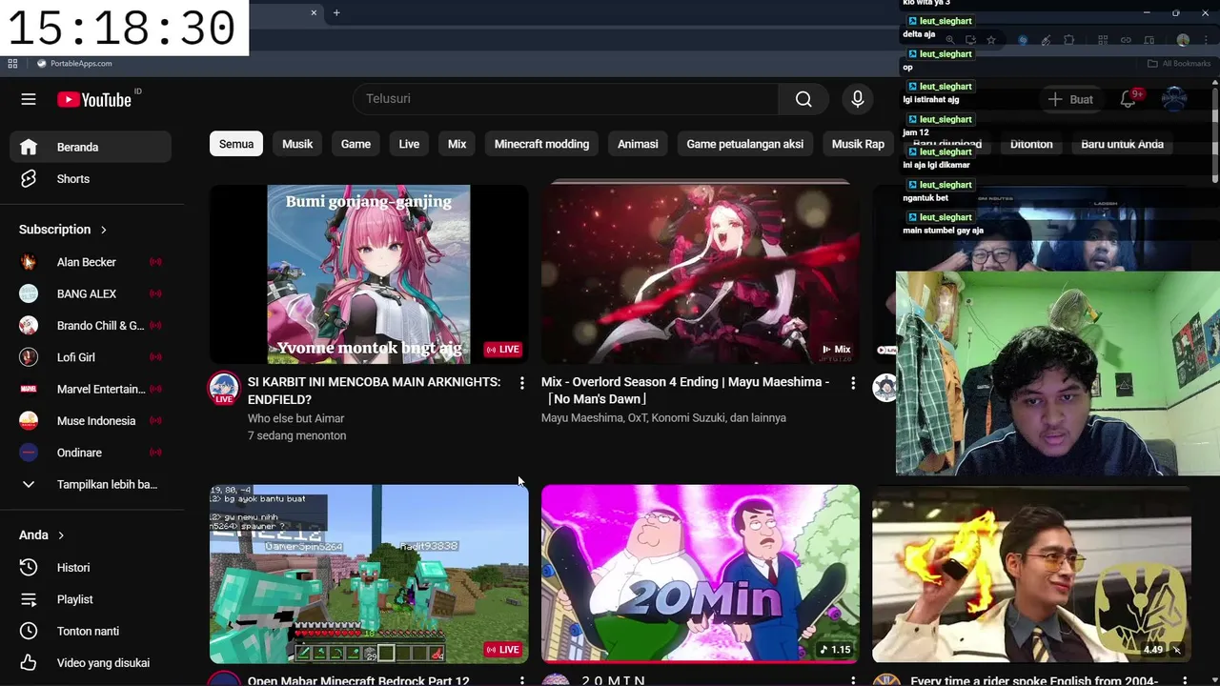Select the Live filter chip
This screenshot has width=1220, height=686.
pos(409,144)
